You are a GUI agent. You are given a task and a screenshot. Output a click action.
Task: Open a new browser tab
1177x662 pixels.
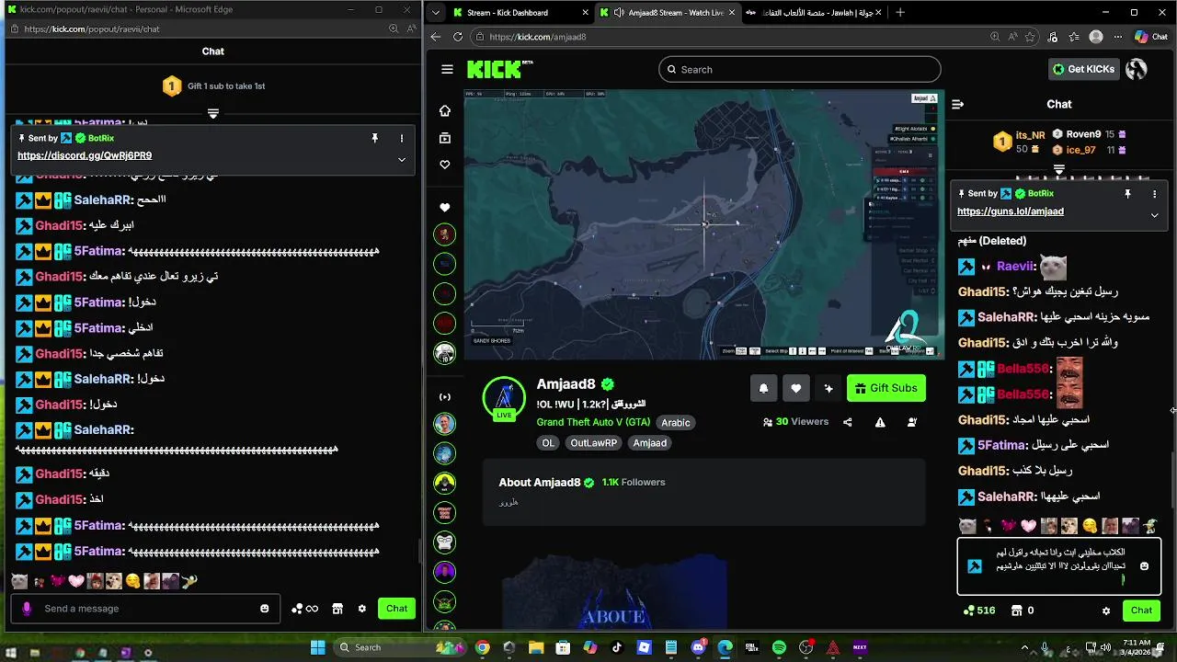(900, 13)
